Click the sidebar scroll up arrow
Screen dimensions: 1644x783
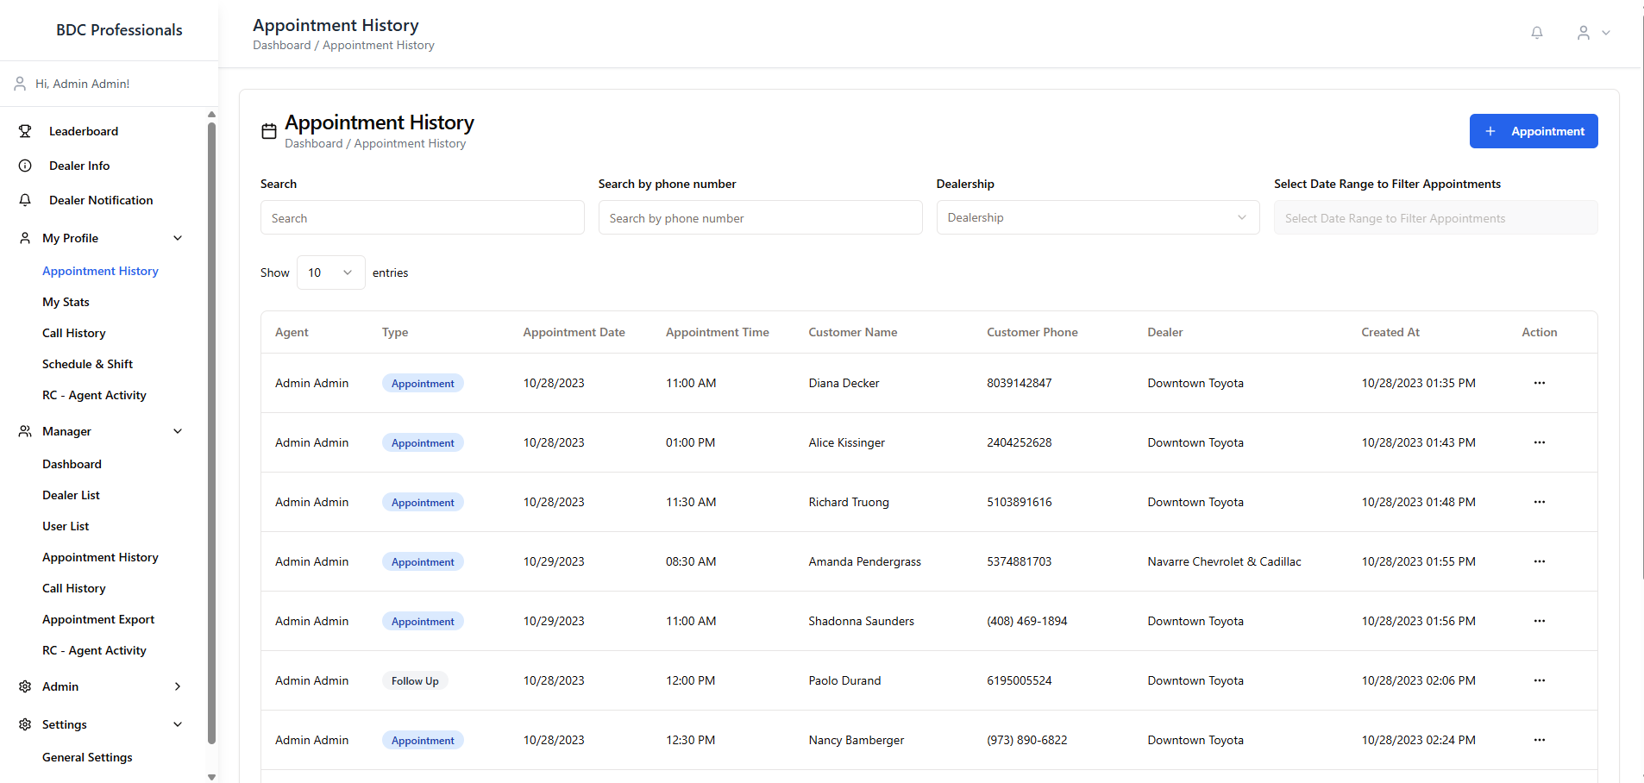(x=211, y=115)
